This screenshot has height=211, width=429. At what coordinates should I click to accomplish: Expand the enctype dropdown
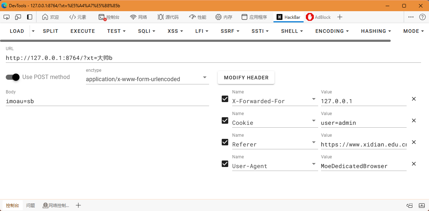tap(205, 78)
